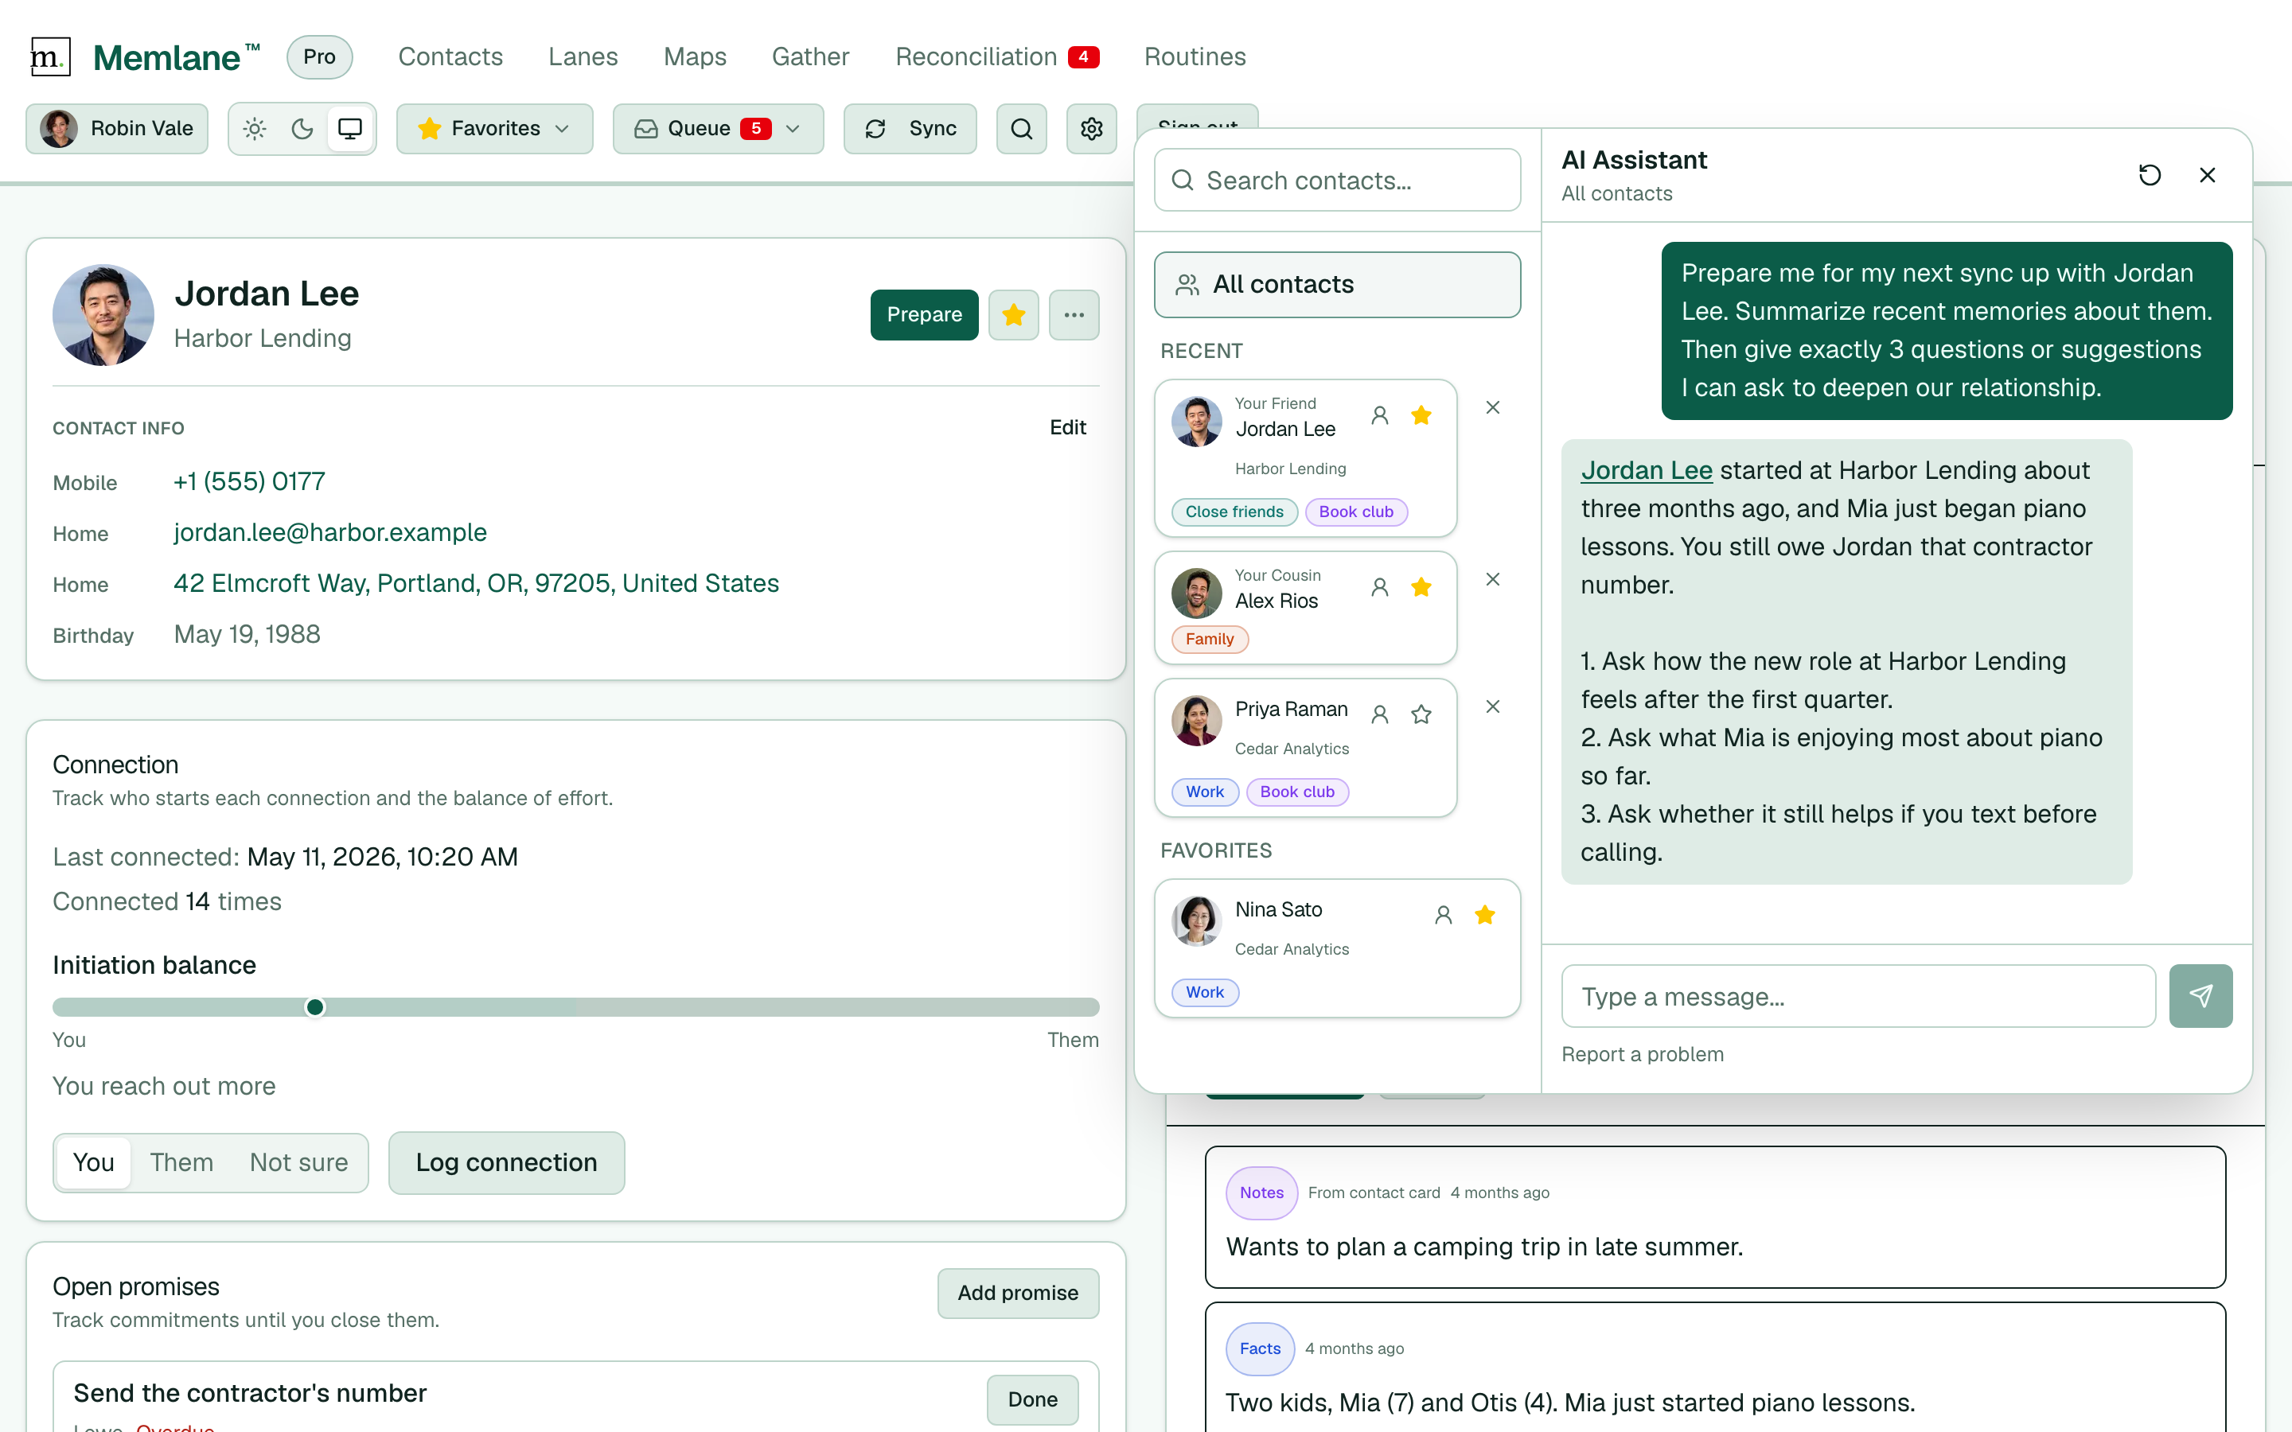
Task: Click Sync refresh button
Action: tap(909, 129)
